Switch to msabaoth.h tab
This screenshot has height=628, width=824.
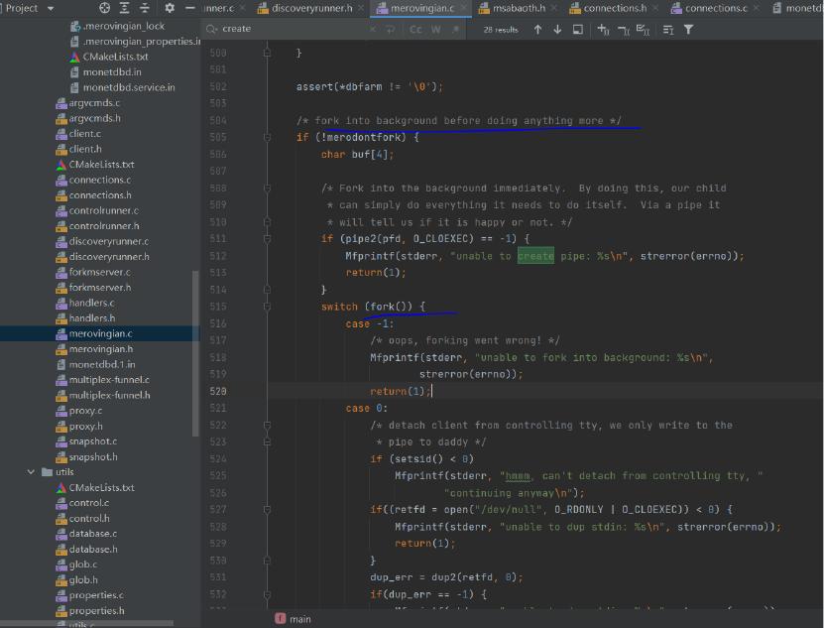tap(519, 8)
